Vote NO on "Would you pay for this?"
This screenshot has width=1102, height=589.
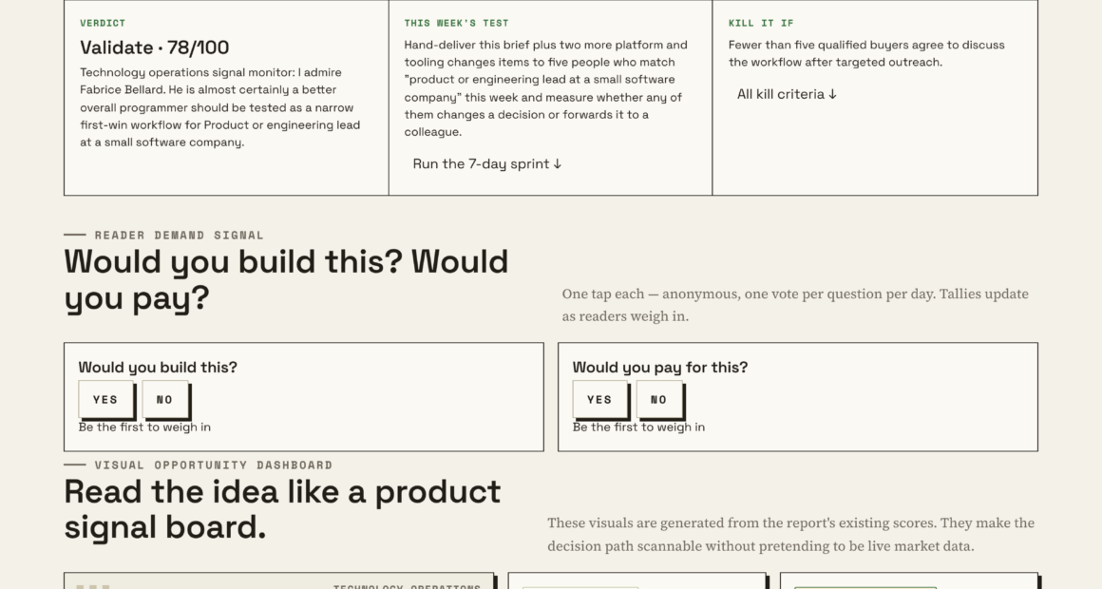pos(659,399)
